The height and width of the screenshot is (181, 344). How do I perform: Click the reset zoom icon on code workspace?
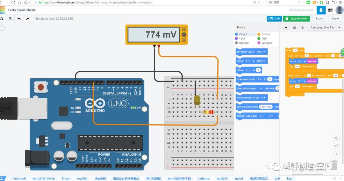pos(337,154)
